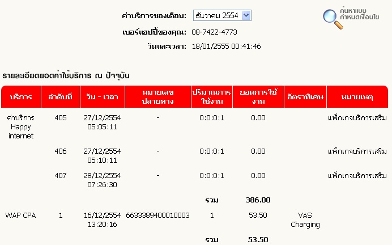Click the บริการ column header

pyautogui.click(x=21, y=97)
